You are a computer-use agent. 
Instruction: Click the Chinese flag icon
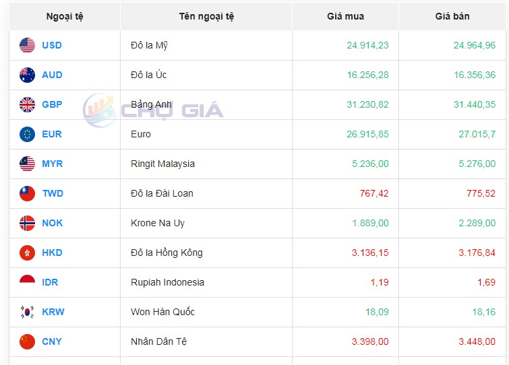[27, 341]
